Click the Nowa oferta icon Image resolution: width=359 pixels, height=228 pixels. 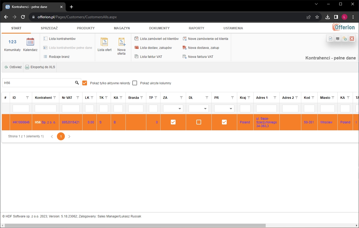121,42
